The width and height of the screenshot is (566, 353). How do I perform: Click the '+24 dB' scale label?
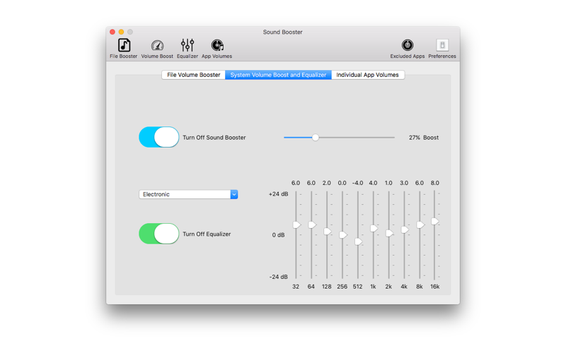coord(278,194)
